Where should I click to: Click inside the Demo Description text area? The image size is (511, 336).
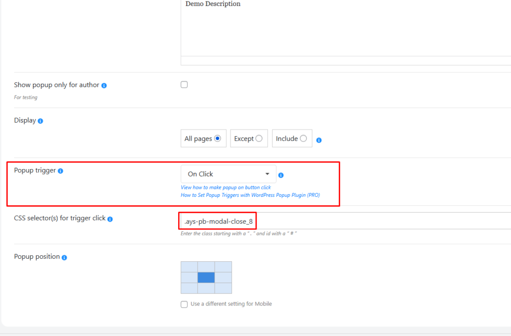344,30
